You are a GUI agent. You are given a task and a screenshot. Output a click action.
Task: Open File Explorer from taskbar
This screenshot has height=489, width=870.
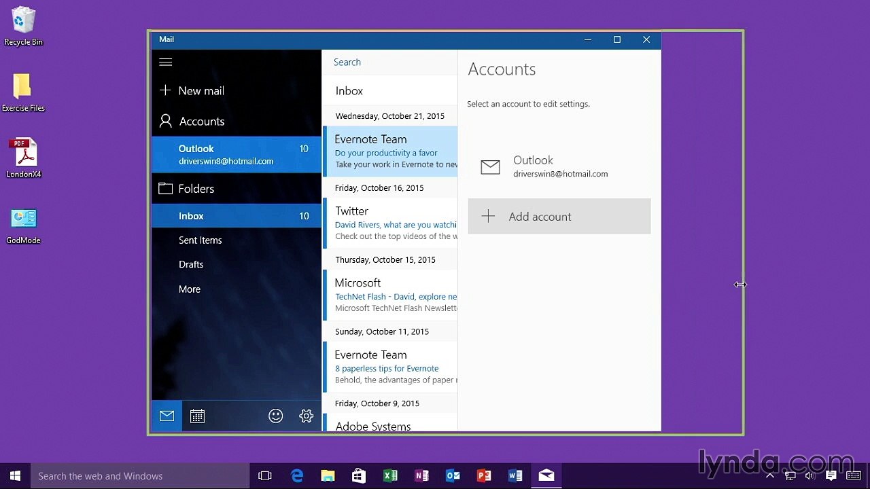328,476
